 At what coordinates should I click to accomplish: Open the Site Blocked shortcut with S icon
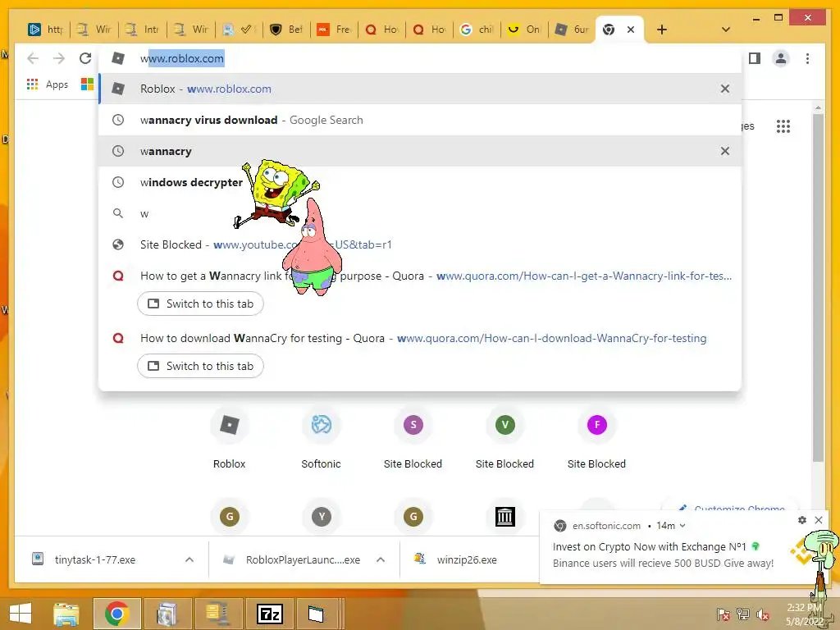(413, 438)
